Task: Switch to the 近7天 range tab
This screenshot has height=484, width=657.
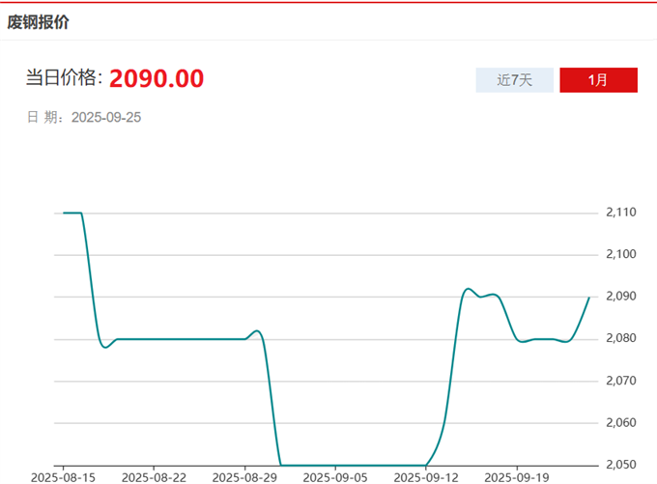Action: click(x=514, y=80)
